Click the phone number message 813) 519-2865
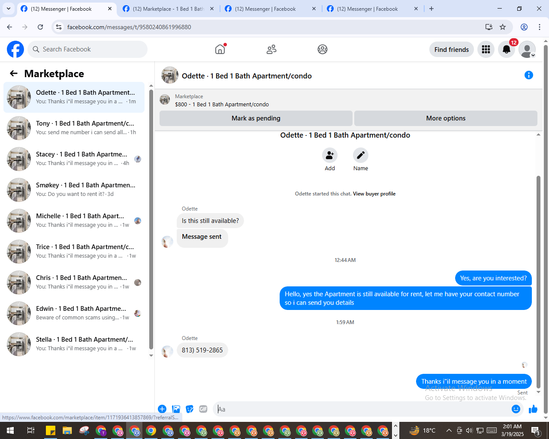This screenshot has height=439, width=549. [202, 350]
